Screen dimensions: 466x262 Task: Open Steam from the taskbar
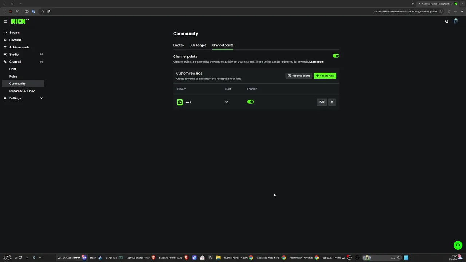click(96, 258)
